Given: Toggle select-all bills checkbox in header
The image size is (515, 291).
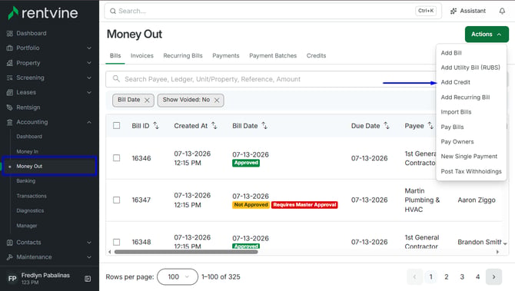Looking at the screenshot, I should [x=116, y=126].
